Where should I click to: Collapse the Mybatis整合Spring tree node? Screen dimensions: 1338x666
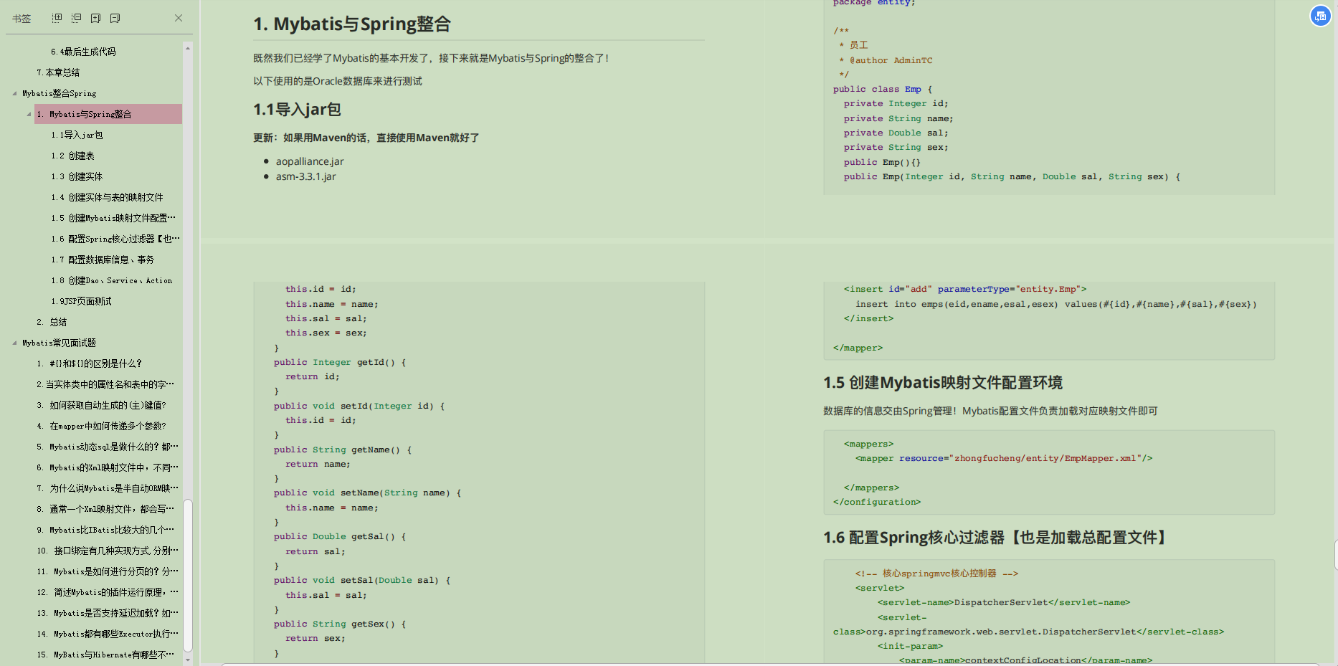(14, 93)
